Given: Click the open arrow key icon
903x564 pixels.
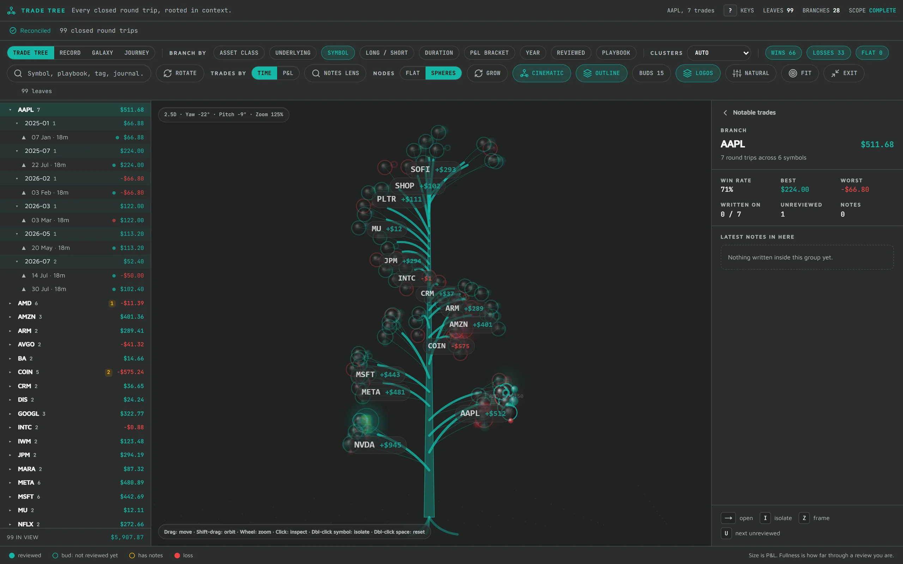Looking at the screenshot, I should [x=728, y=518].
